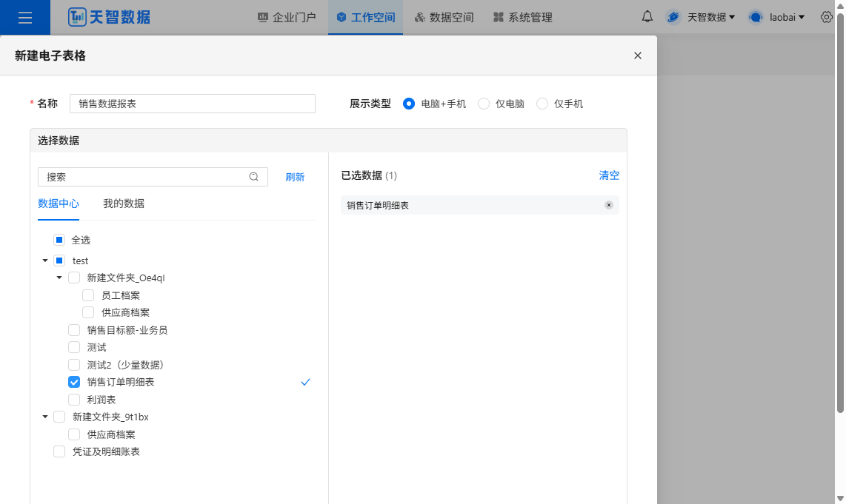The image size is (846, 504).
Task: Open the 数据空间 menu
Action: pyautogui.click(x=444, y=17)
